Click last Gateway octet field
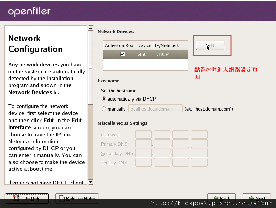The image size is (276, 208). (199, 135)
